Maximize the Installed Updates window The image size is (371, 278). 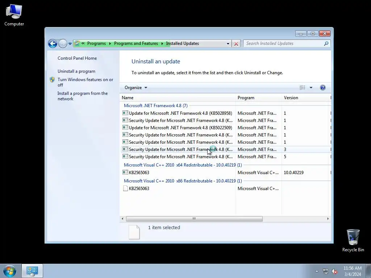point(313,34)
